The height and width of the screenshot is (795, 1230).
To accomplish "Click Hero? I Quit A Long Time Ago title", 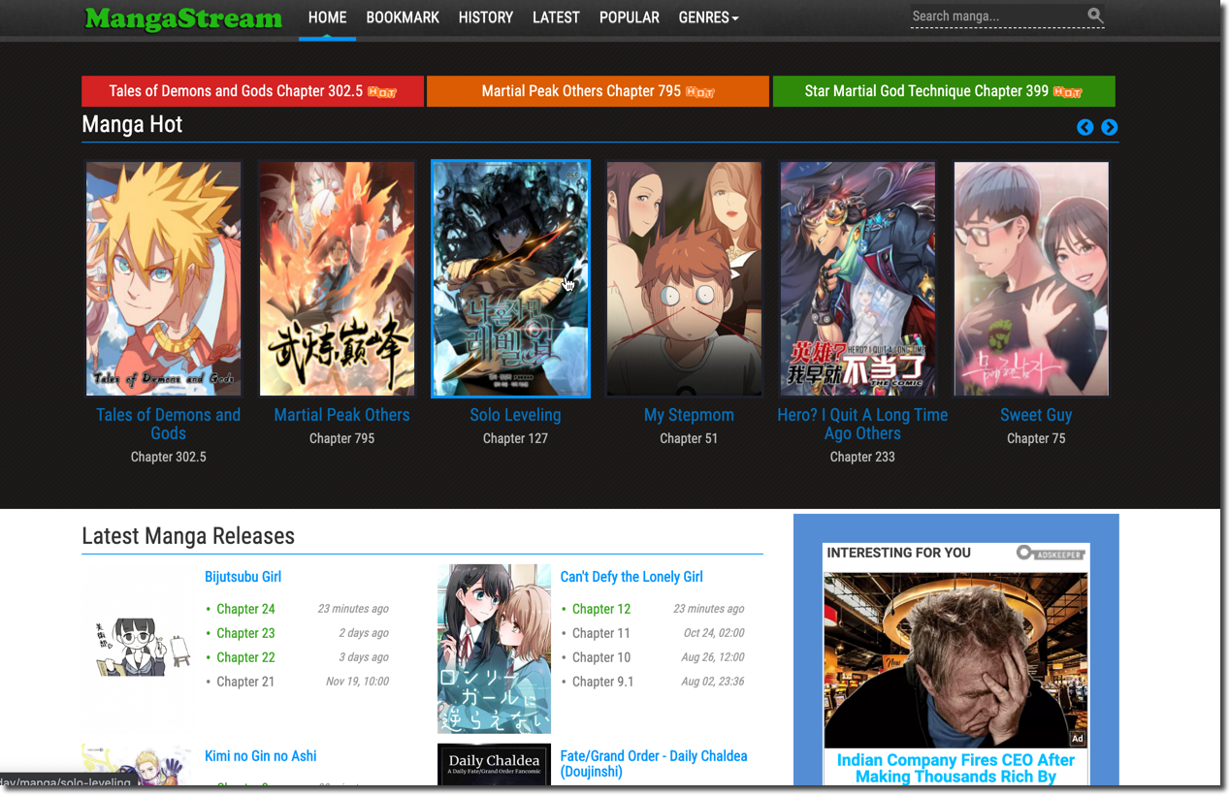I will point(862,424).
